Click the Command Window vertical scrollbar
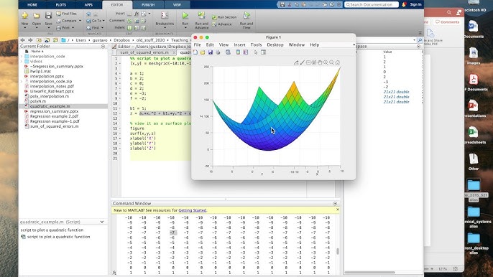The width and height of the screenshot is (493, 277). [338, 251]
